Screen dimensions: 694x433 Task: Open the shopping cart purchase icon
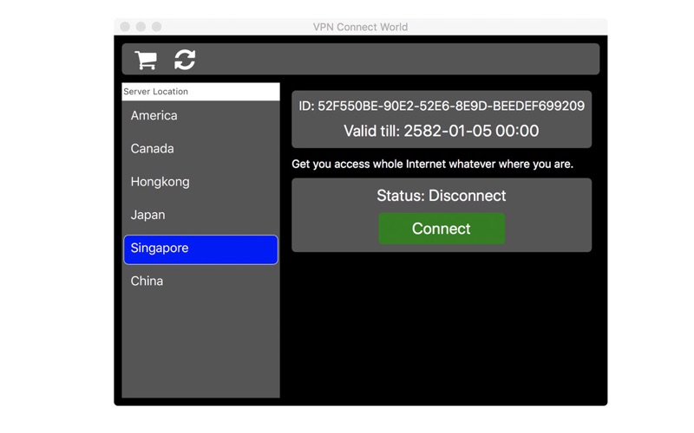click(x=146, y=60)
